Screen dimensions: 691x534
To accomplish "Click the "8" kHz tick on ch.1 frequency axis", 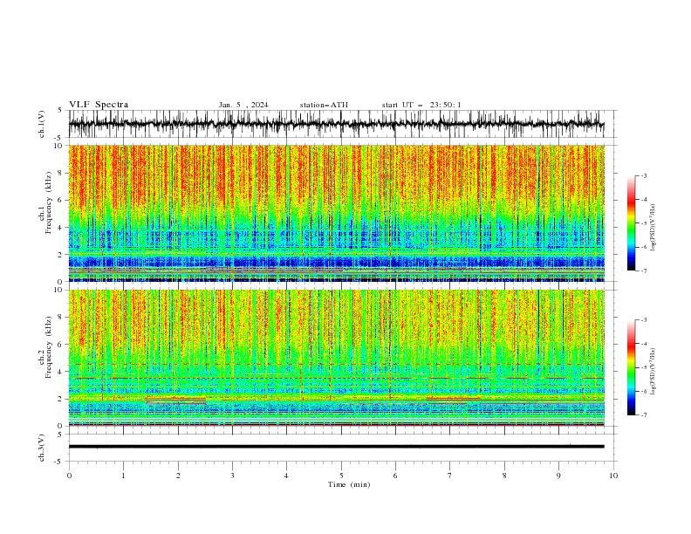I will (x=61, y=173).
